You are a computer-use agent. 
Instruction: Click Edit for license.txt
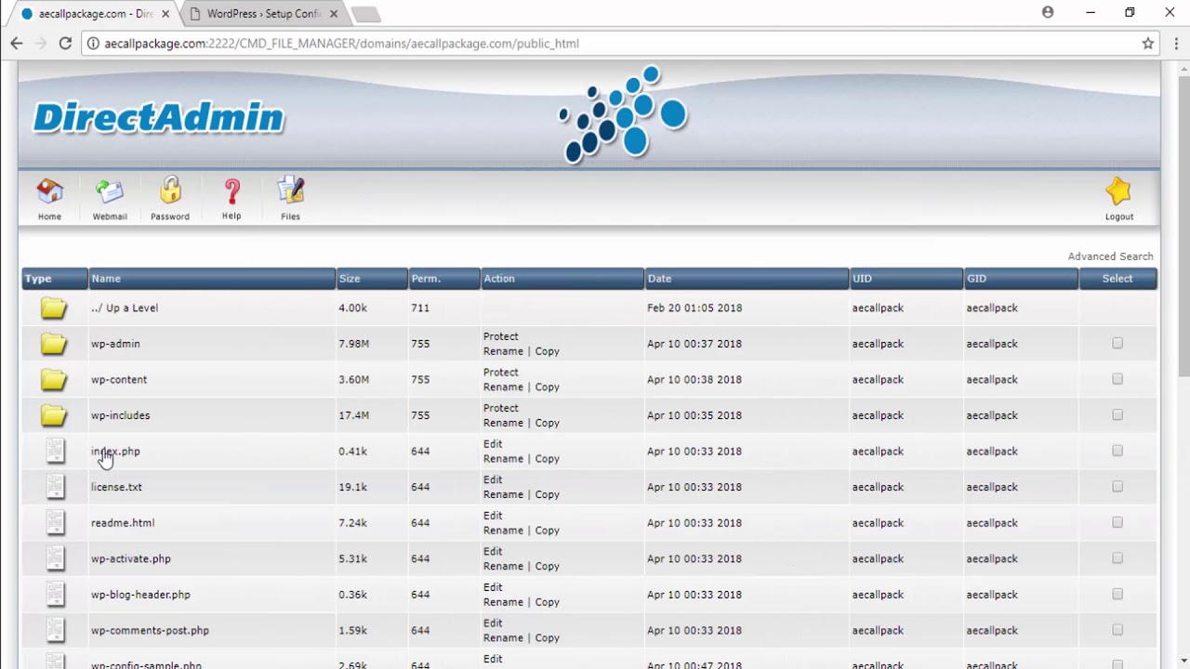pos(493,479)
